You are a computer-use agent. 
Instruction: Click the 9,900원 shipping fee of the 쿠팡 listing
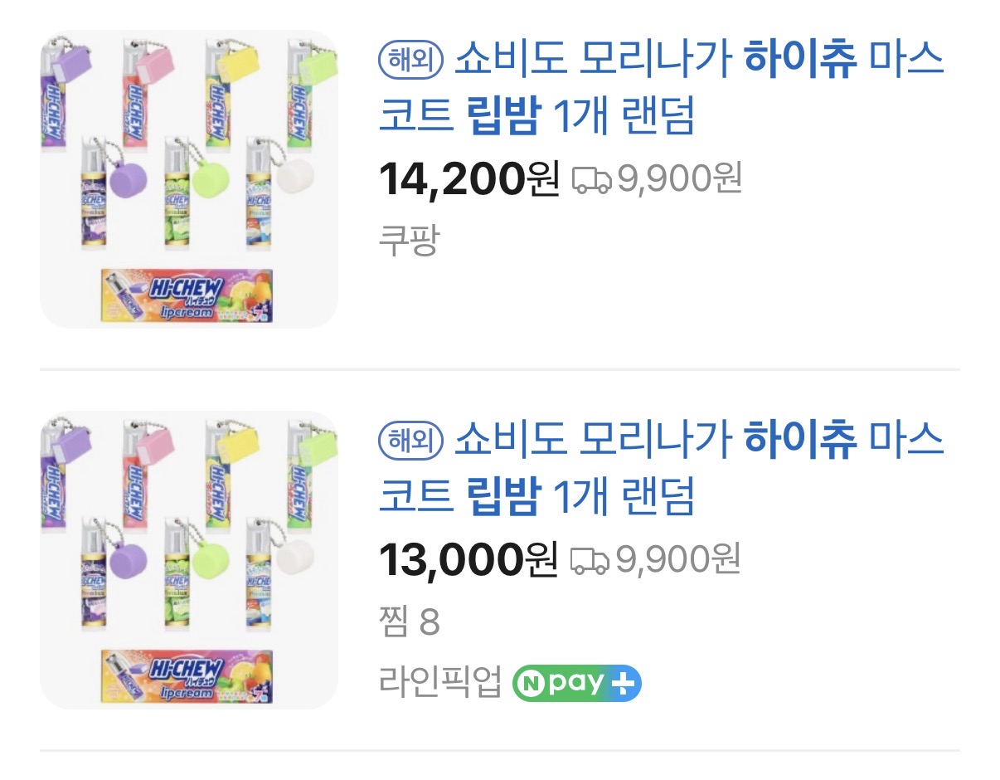click(679, 180)
